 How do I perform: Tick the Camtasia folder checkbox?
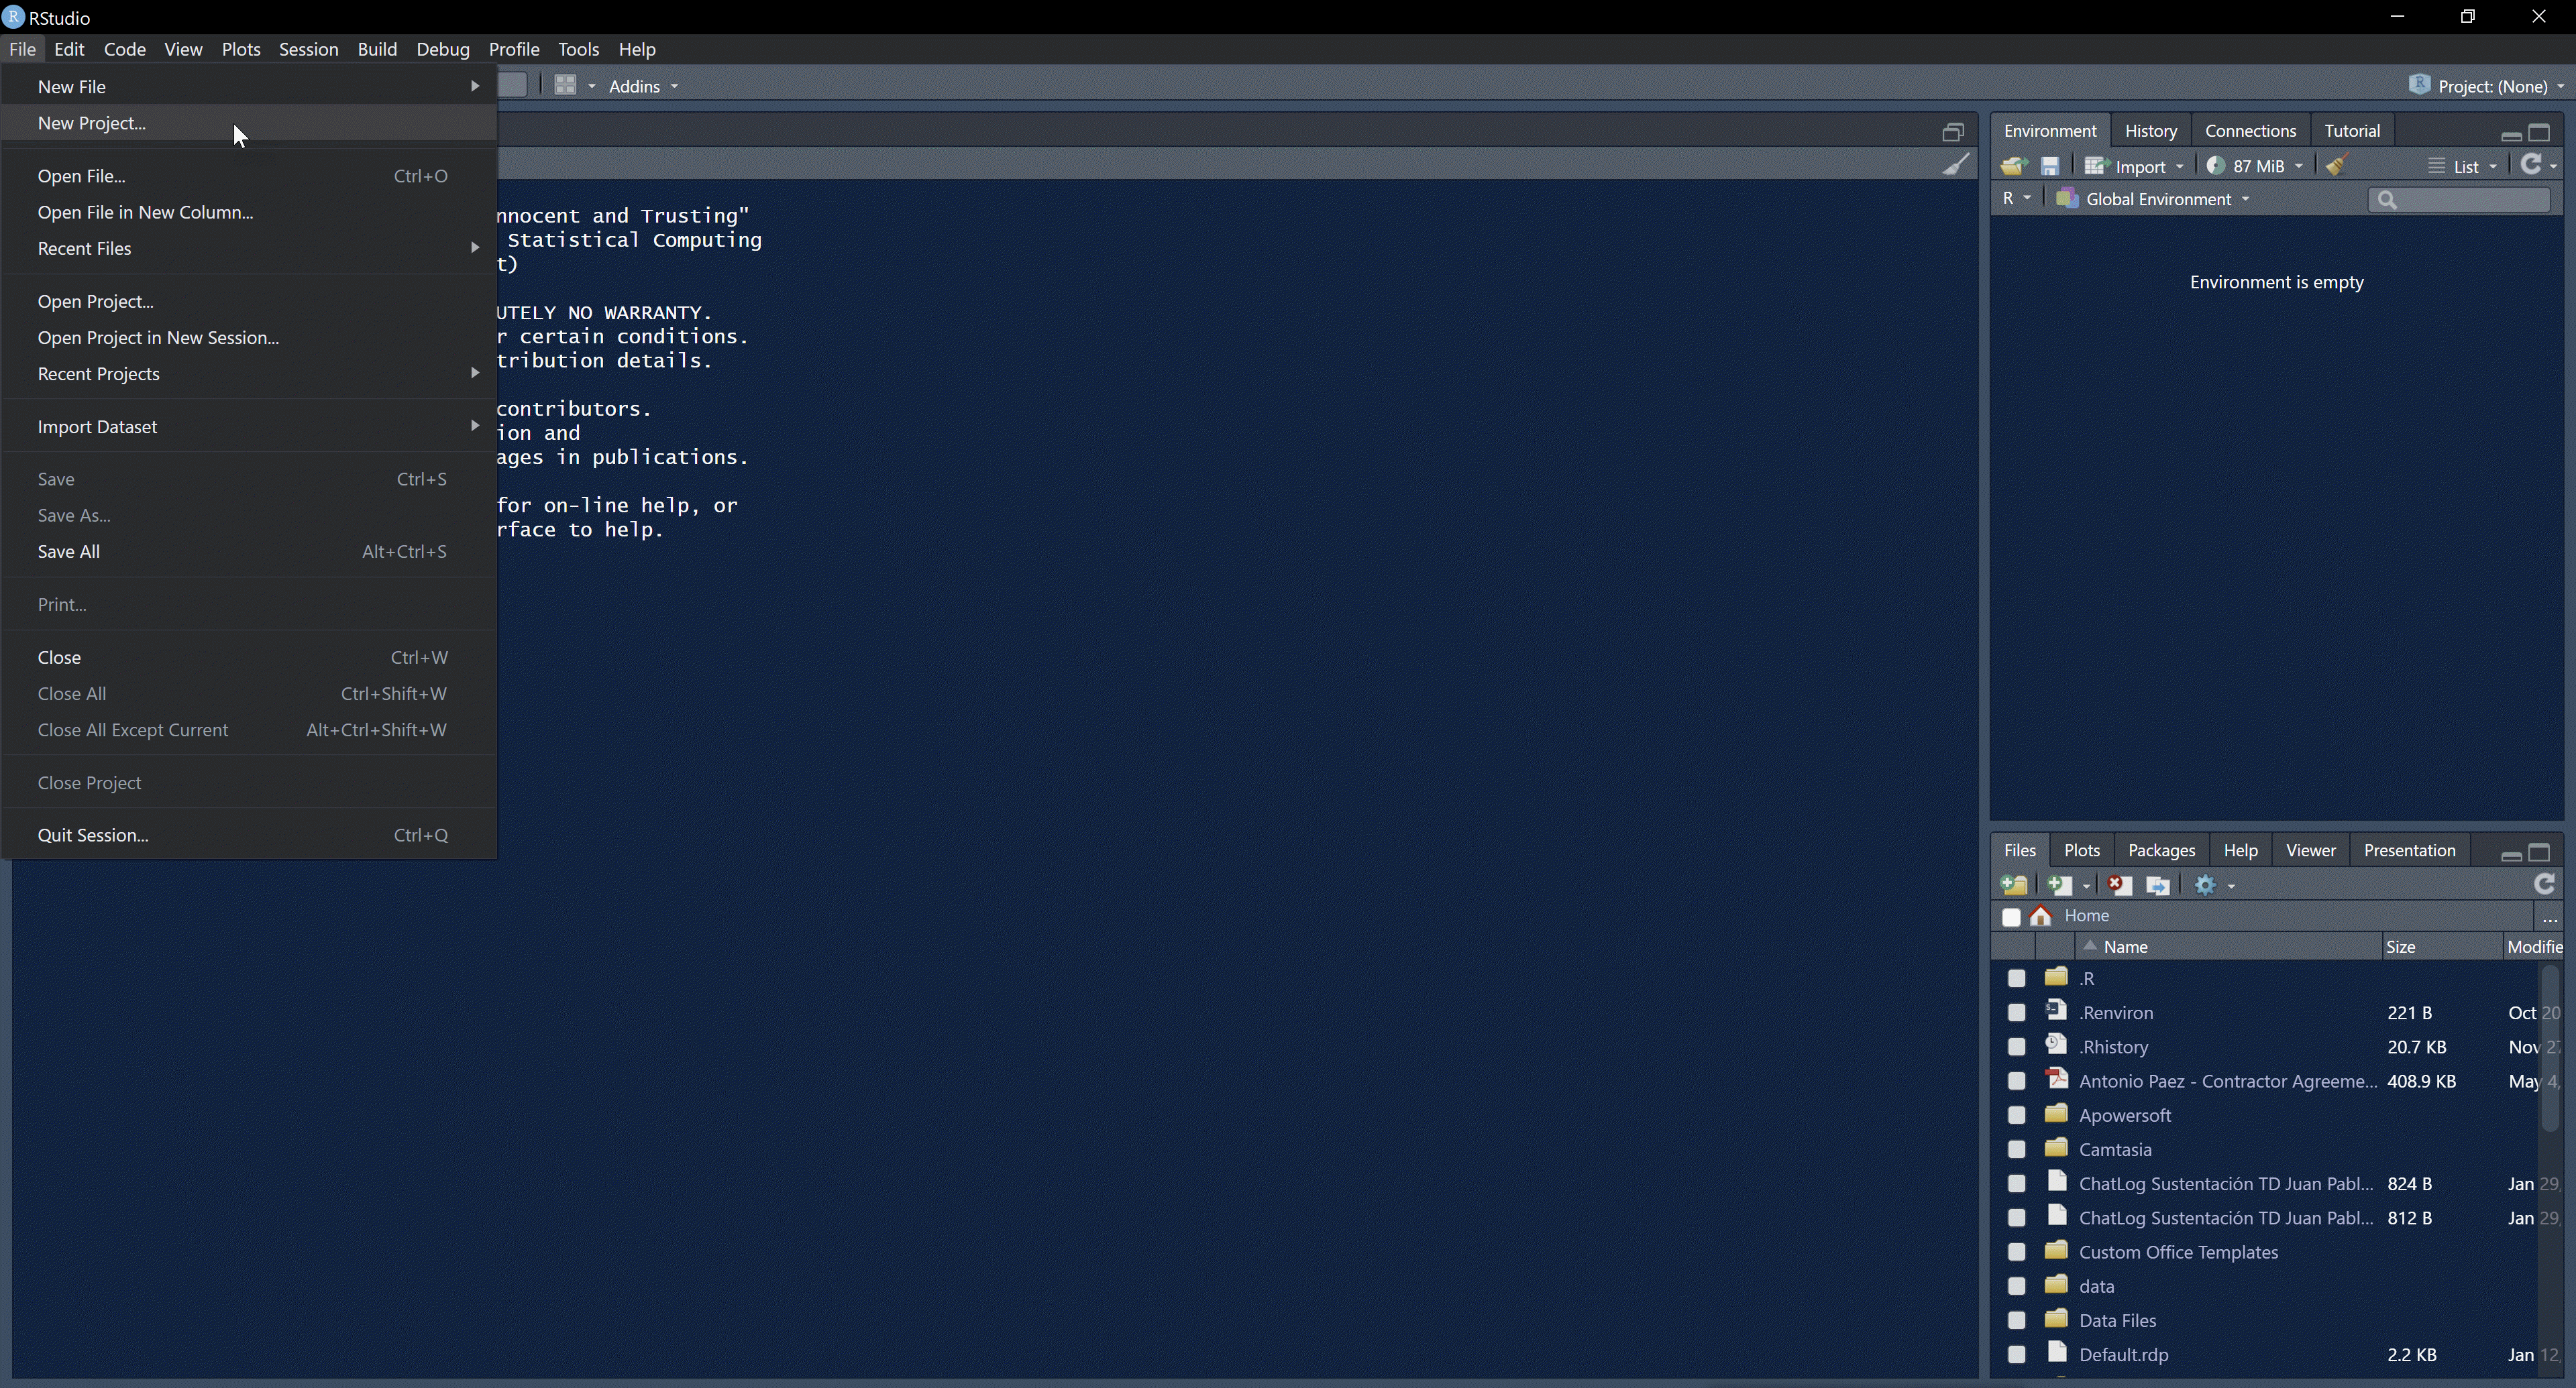point(2016,1150)
